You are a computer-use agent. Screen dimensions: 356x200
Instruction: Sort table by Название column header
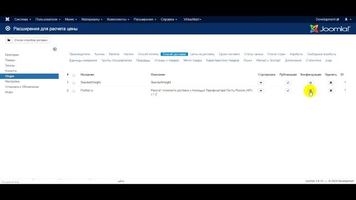87,74
